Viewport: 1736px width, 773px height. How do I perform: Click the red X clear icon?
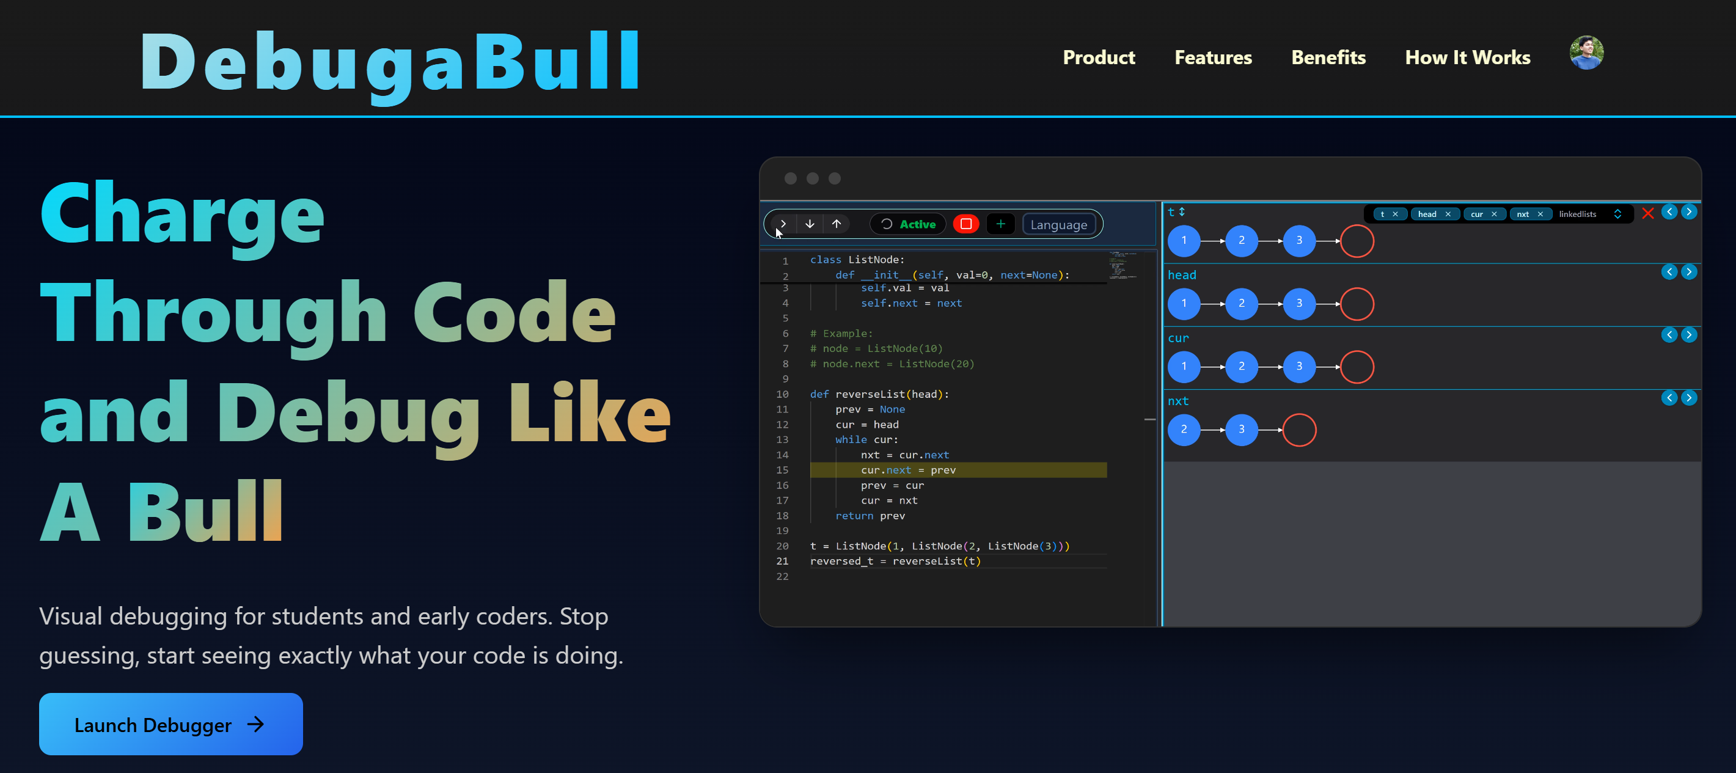pos(1648,214)
